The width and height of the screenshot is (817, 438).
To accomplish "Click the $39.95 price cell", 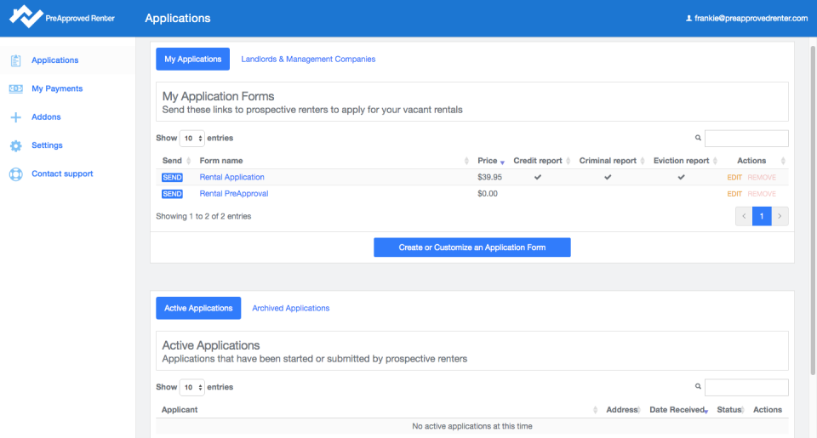I will click(x=490, y=177).
